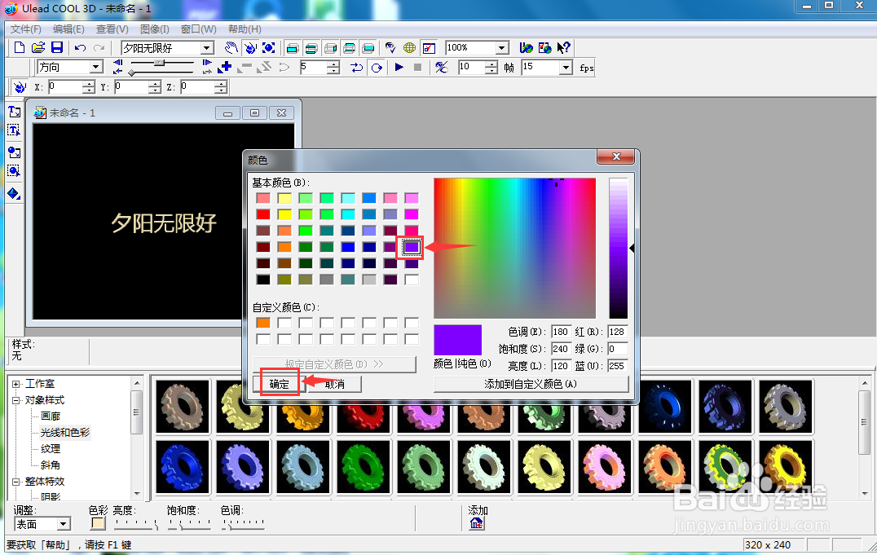Open the 100% zoom dropdown
The height and width of the screenshot is (555, 877).
502,47
